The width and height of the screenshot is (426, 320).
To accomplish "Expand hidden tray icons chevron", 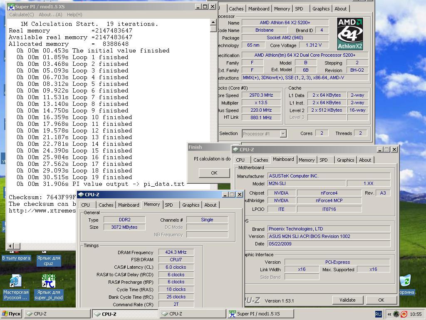I will click(x=389, y=314).
